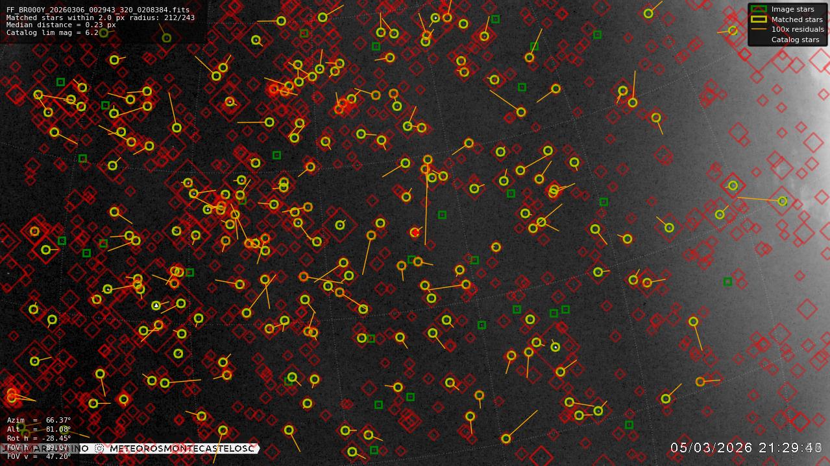Select the 'Matched stars' legend label

[797, 19]
